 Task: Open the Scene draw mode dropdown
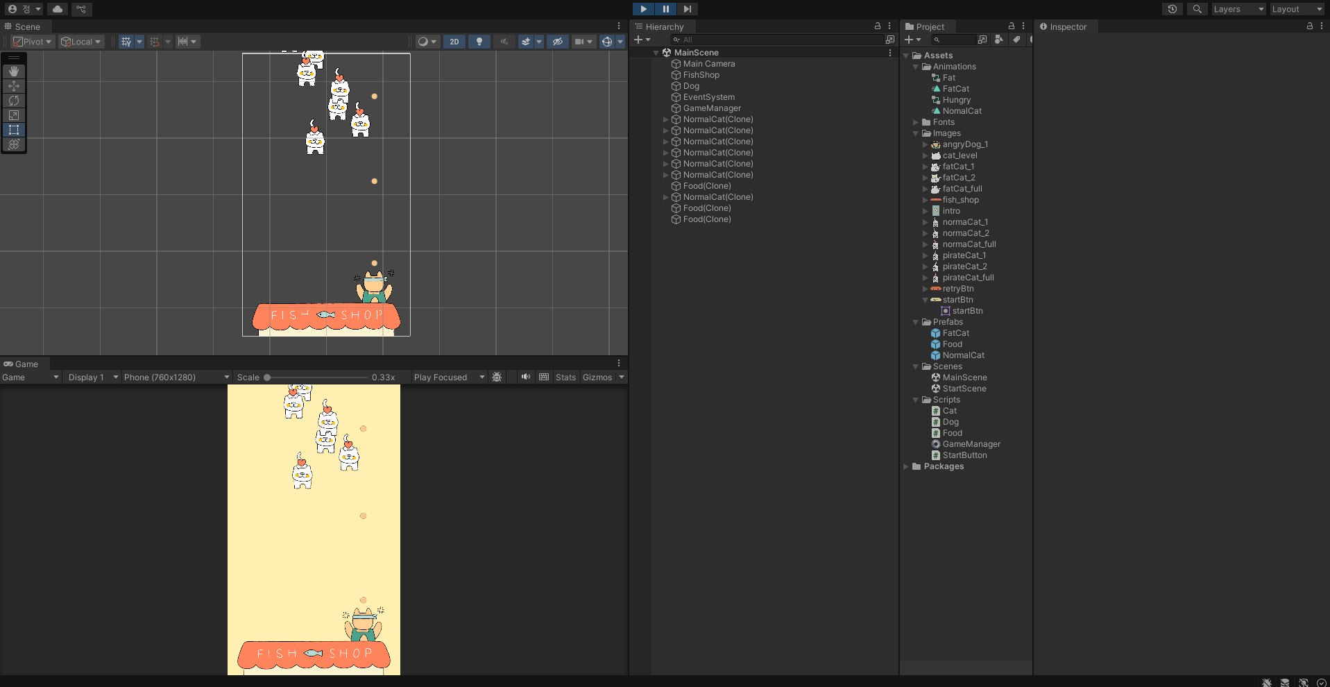(427, 42)
